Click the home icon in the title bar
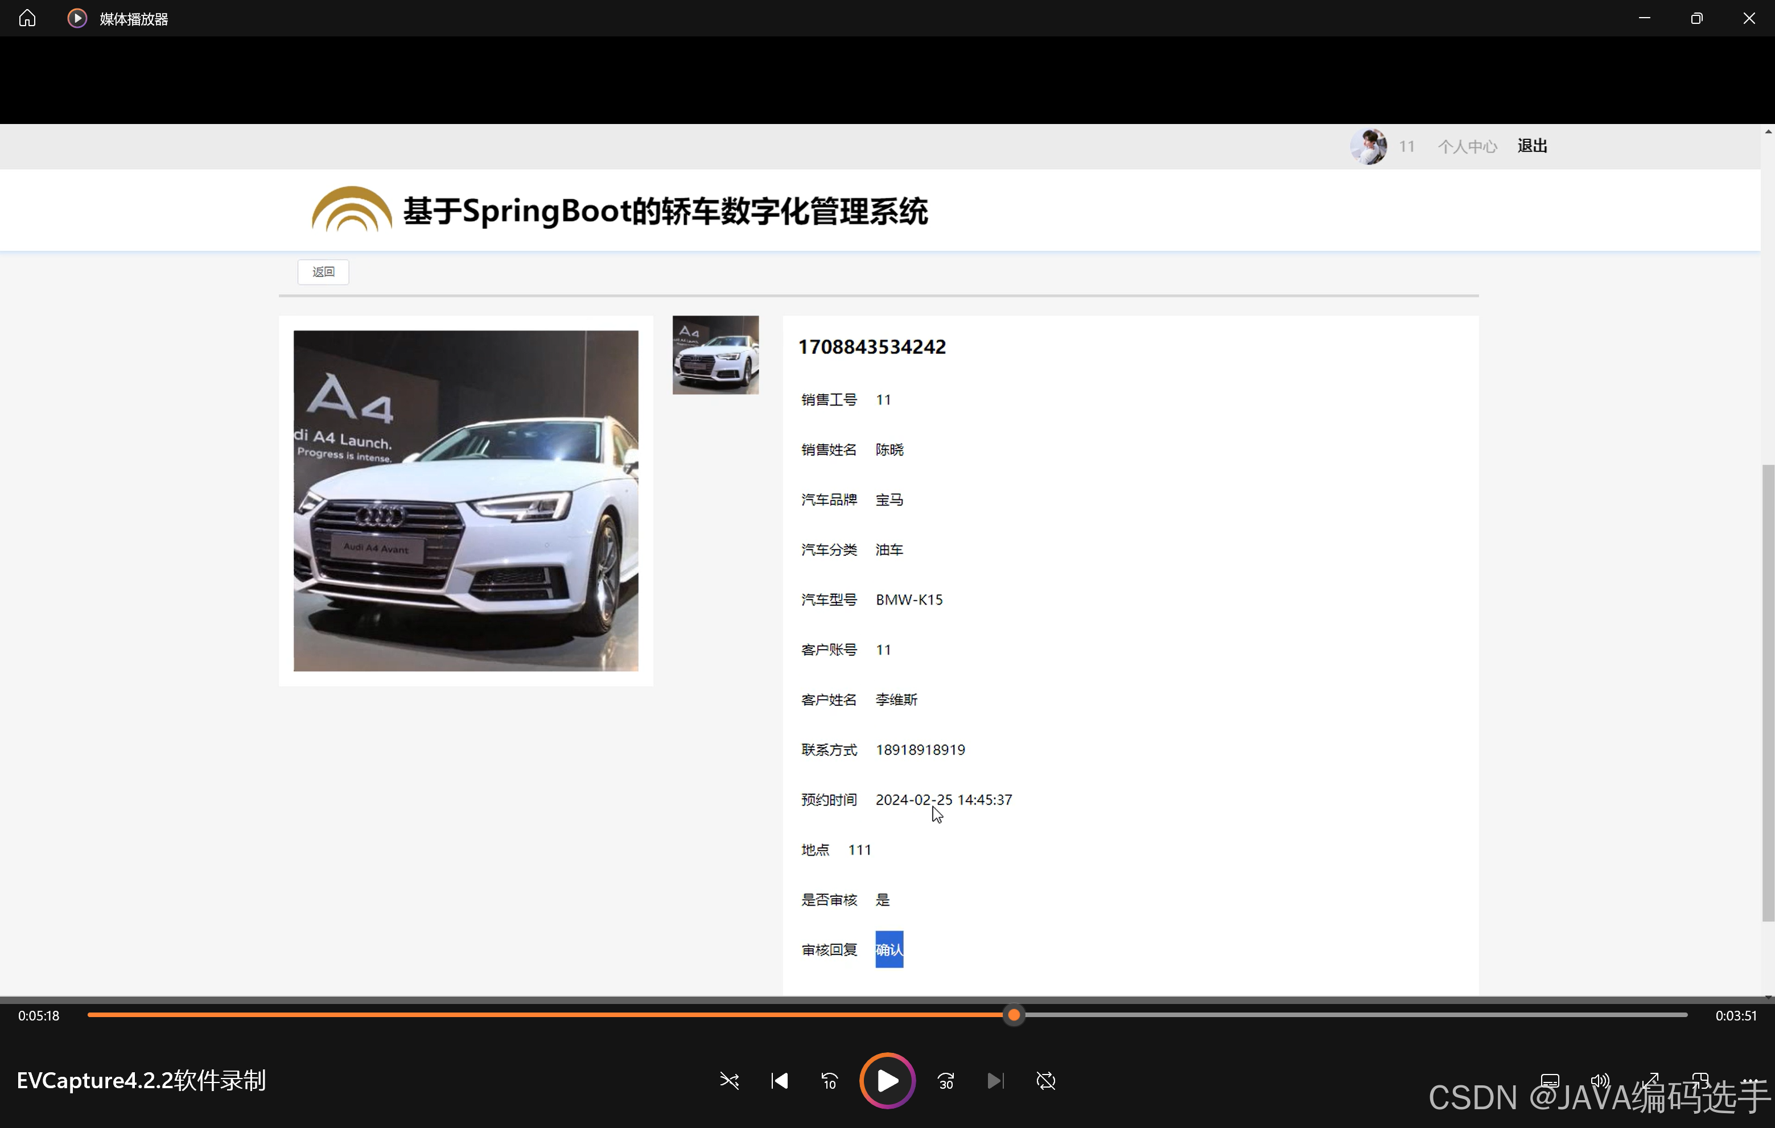 click(27, 18)
